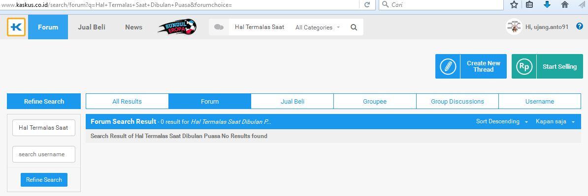This screenshot has width=588, height=196.
Task: Expand the All Categories dropdown
Action: click(x=318, y=28)
